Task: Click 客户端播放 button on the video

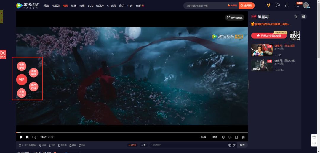Action: (x=235, y=18)
